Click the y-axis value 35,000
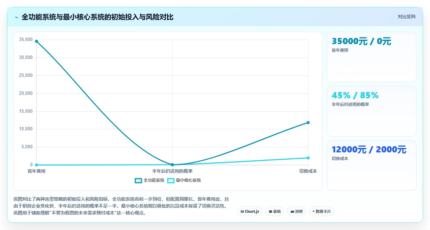 [x=26, y=40]
